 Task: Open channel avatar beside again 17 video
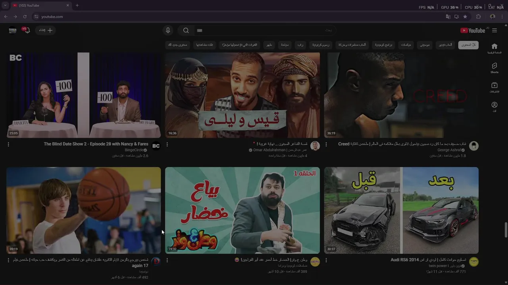click(x=156, y=262)
